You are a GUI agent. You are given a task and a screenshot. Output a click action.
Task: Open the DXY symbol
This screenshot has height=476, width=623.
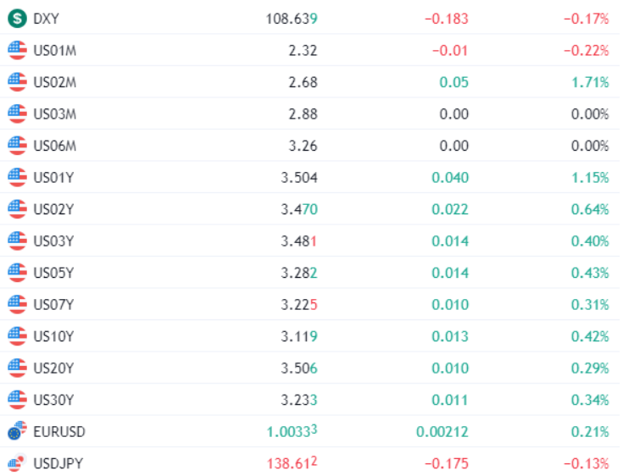[x=46, y=19]
